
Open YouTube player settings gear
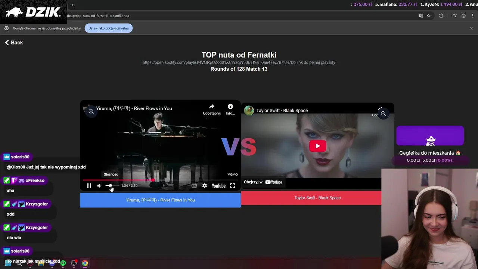[205, 186]
